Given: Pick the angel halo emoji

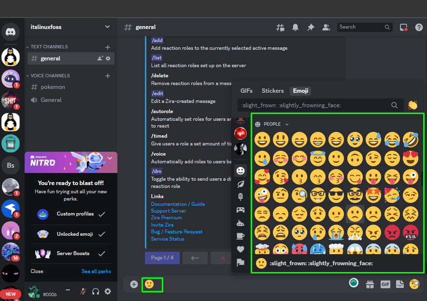Looking at the screenshot, I should click(318, 158).
